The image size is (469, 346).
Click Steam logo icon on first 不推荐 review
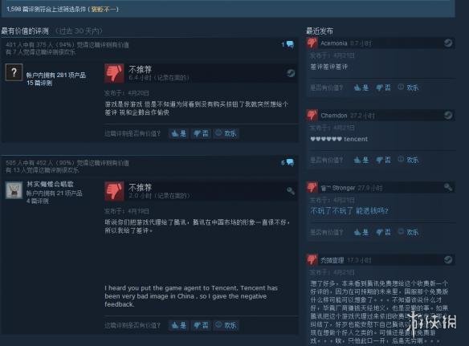(x=291, y=73)
